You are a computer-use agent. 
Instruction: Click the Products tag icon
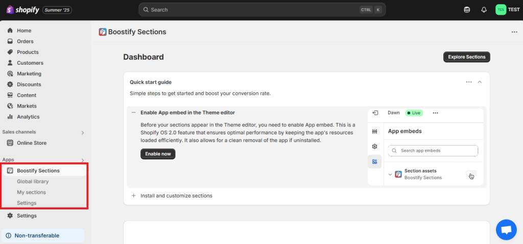tap(10, 52)
